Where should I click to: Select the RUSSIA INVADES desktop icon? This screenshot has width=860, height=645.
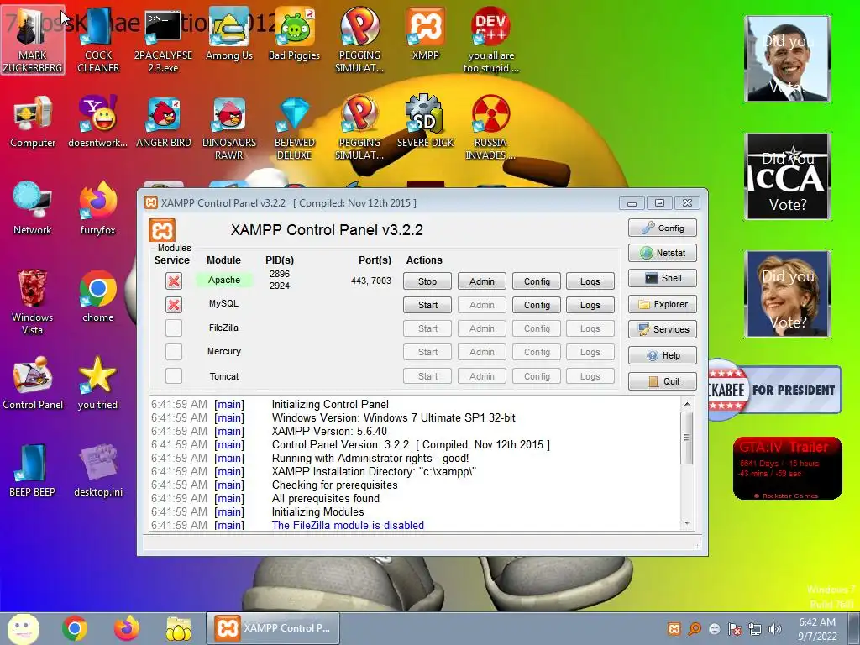[490, 128]
